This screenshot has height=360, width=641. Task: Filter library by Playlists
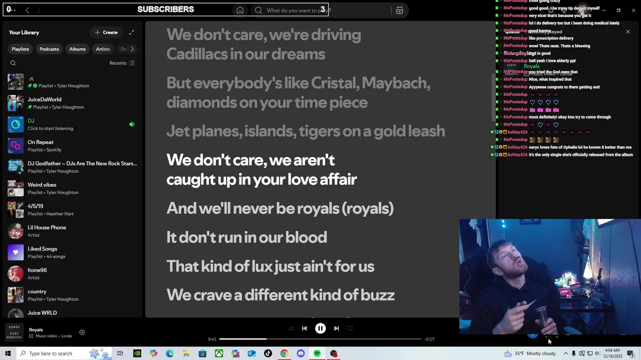point(21,49)
